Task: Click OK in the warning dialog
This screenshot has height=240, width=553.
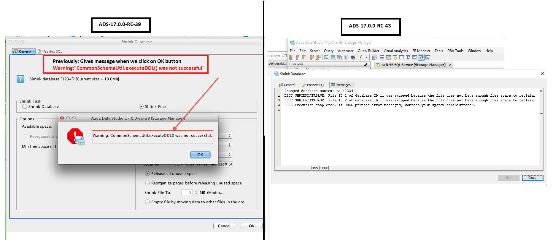Action: tap(200, 155)
